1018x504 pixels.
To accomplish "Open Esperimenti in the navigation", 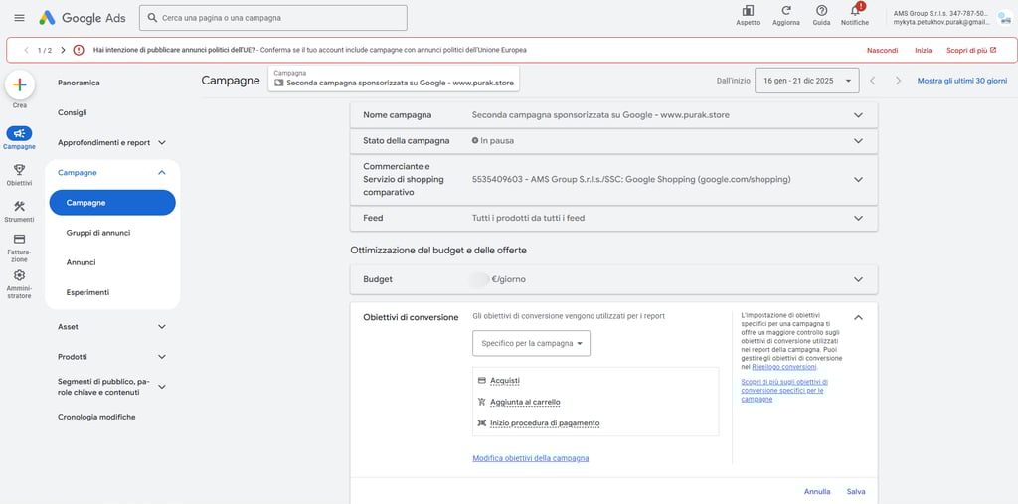I will [87, 292].
